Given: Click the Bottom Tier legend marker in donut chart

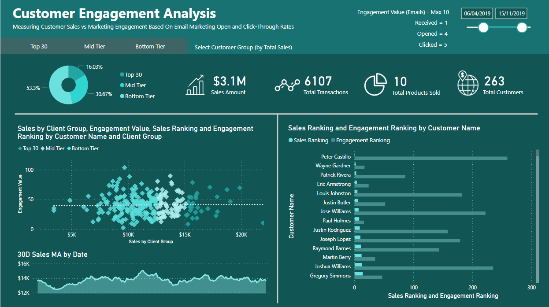Looking at the screenshot, I should coord(122,96).
